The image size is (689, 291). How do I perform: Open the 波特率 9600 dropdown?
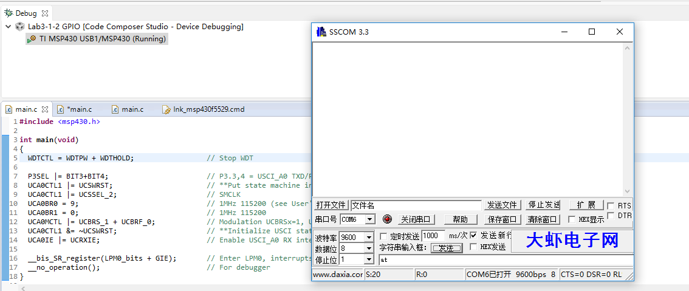pyautogui.click(x=369, y=237)
